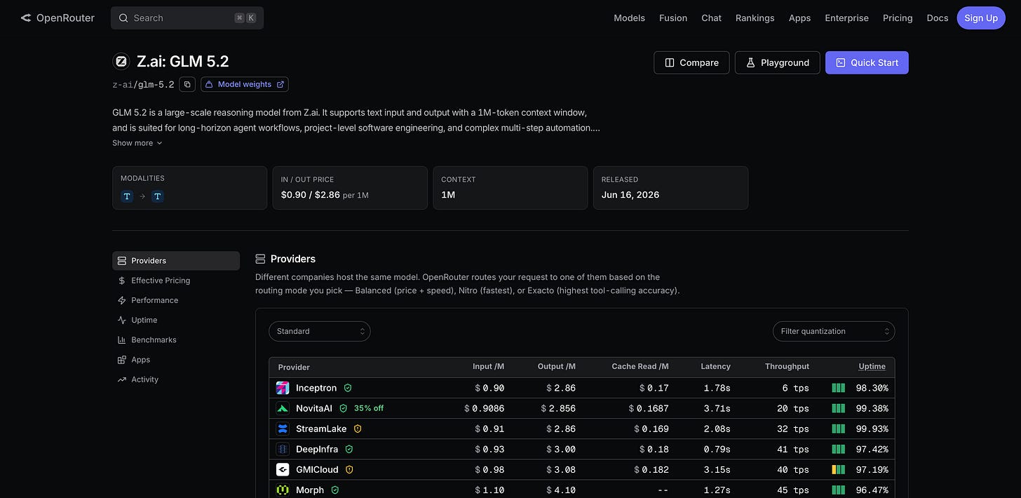
Task: Click the Inceptron provider logo
Action: 283,388
